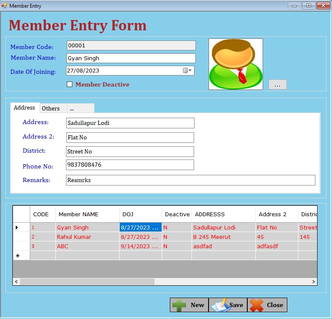
Task: Click the Member Entry window title icon
Action: (x=4, y=6)
